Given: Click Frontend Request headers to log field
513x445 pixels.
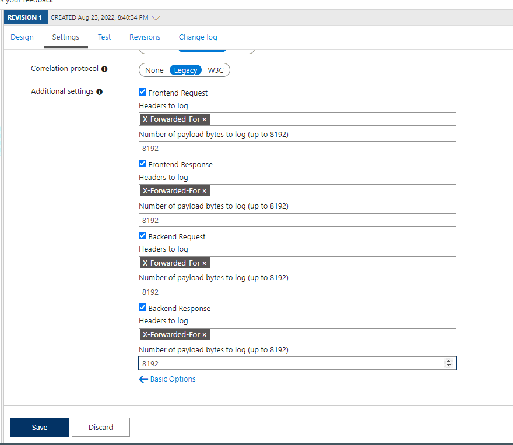Looking at the screenshot, I should coord(297,119).
